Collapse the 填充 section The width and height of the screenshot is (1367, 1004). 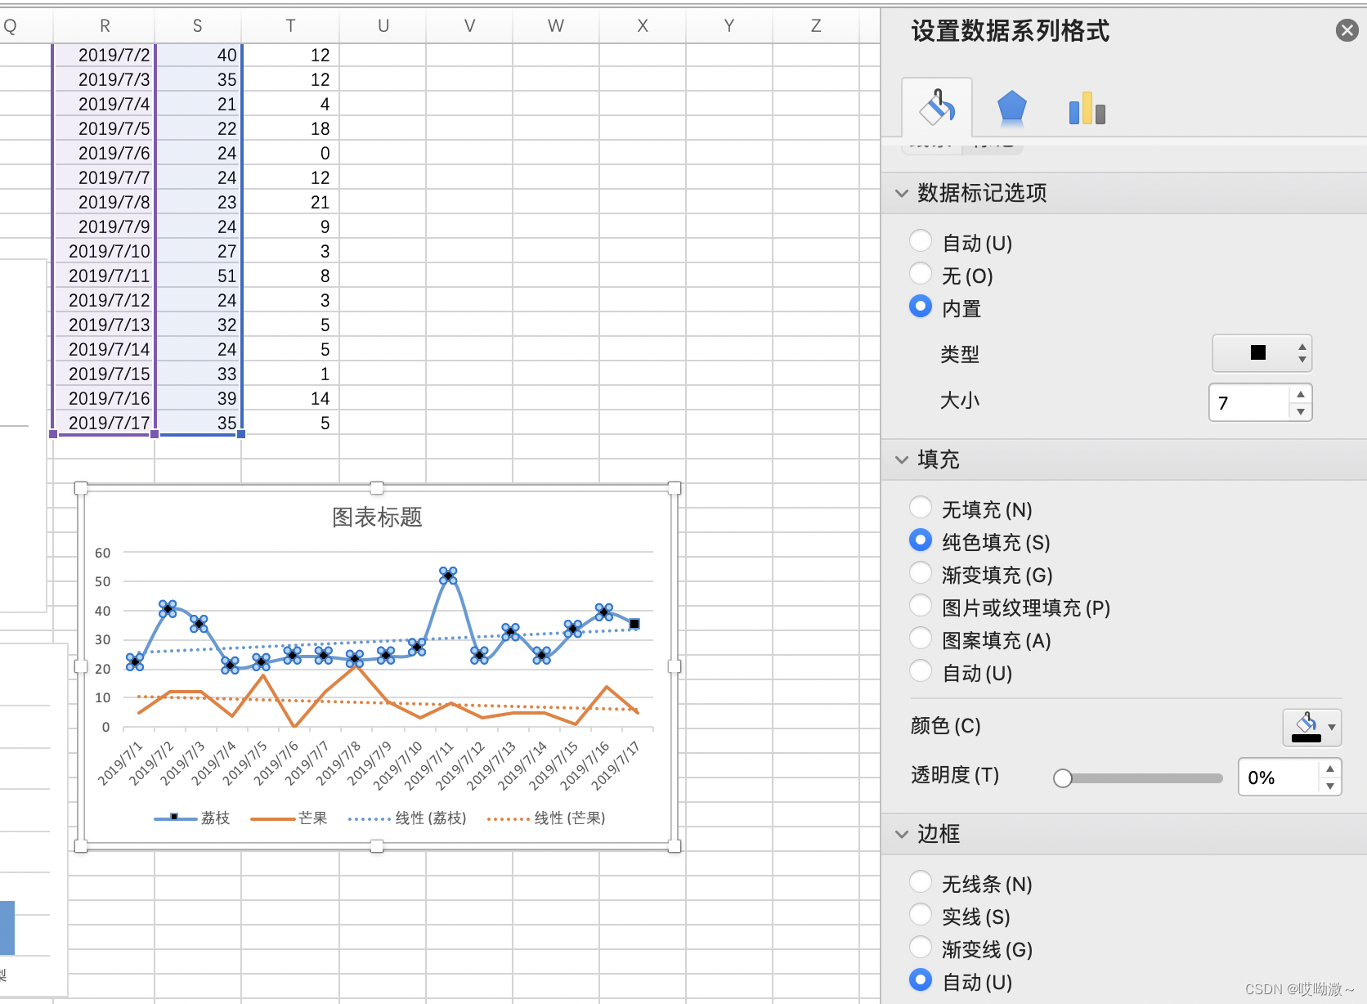point(902,459)
